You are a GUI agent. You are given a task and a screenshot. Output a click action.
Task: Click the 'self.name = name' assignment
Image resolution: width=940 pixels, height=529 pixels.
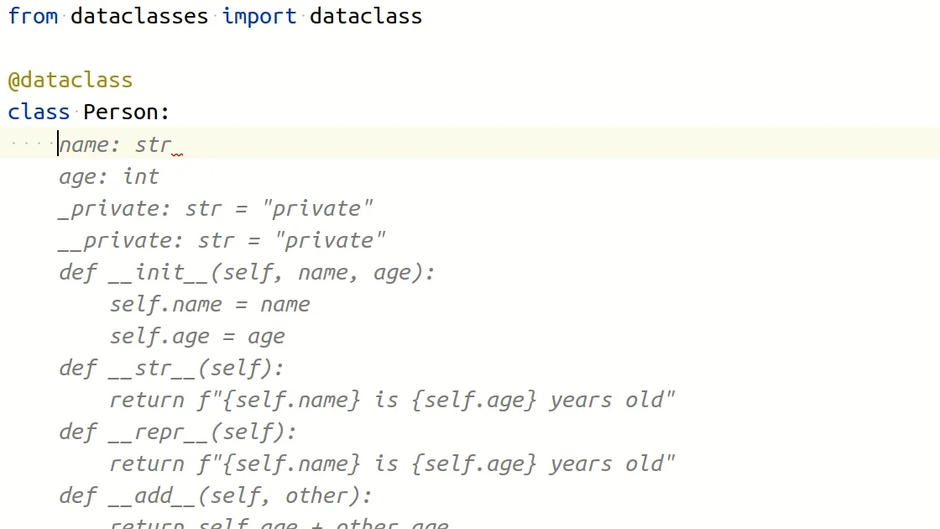(x=210, y=304)
